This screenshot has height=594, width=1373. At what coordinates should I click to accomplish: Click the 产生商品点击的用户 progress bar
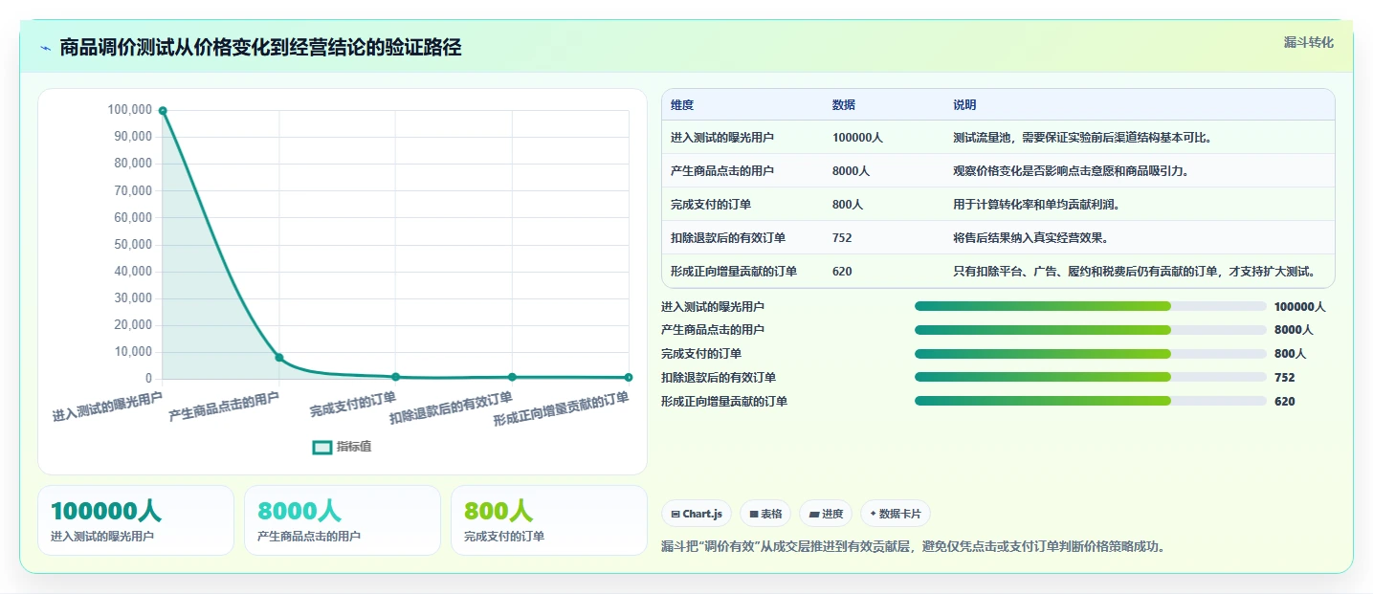[x=1091, y=330]
